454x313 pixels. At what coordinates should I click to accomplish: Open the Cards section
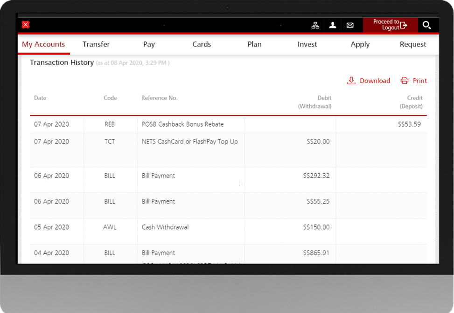click(x=202, y=44)
